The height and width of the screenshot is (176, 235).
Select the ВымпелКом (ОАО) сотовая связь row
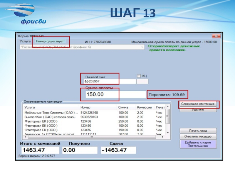tap(94, 117)
